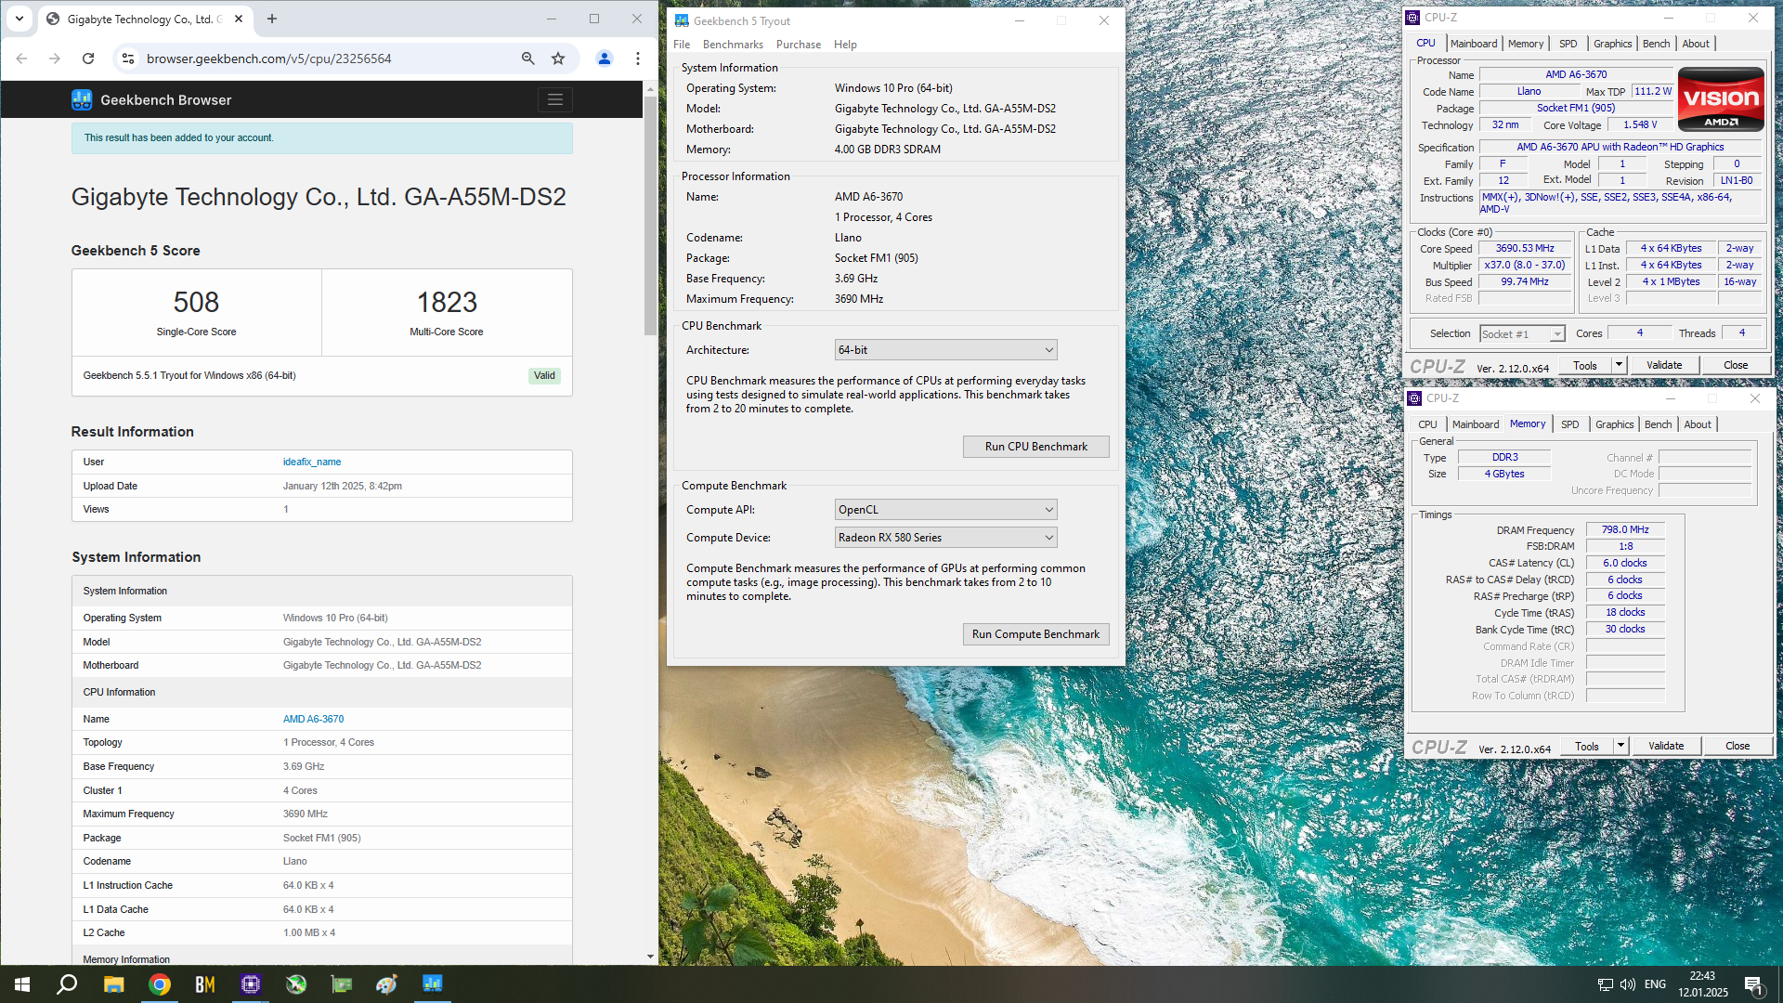The height and width of the screenshot is (1003, 1783).
Task: Switch to Memory tab in top CPU-Z
Action: point(1526,44)
